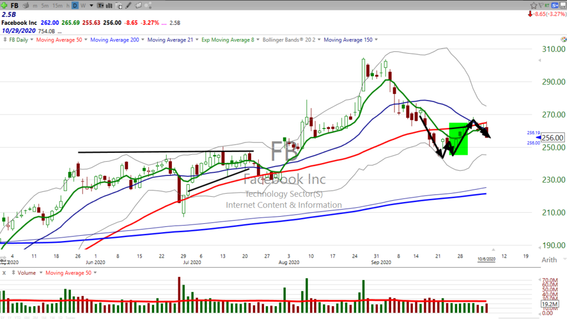567x319 pixels.
Task: Click the 6M range button at bottom
Action: pos(27,318)
